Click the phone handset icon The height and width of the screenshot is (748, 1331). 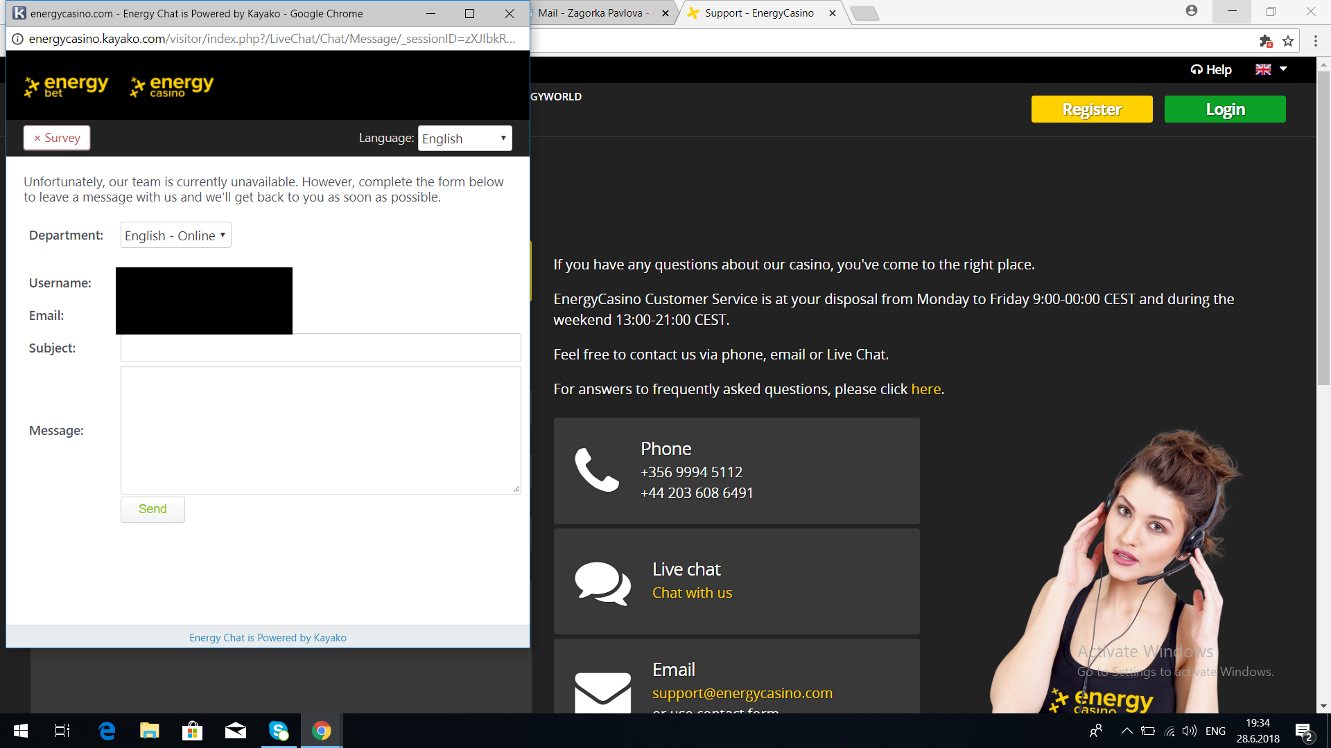597,470
